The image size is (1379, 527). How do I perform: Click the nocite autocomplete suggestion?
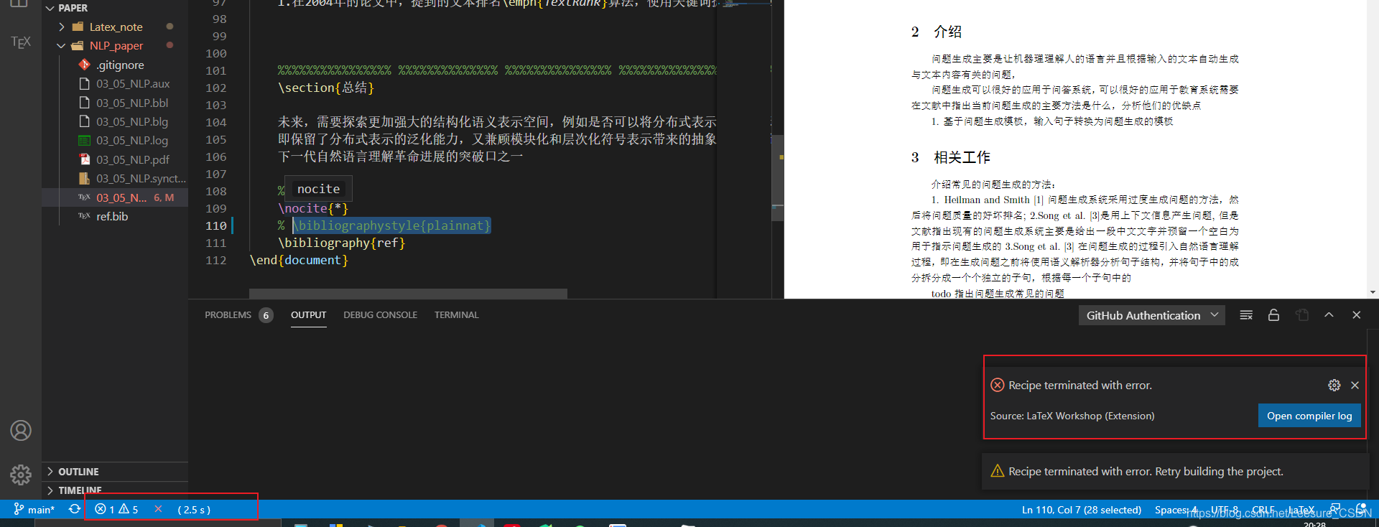pyautogui.click(x=318, y=189)
